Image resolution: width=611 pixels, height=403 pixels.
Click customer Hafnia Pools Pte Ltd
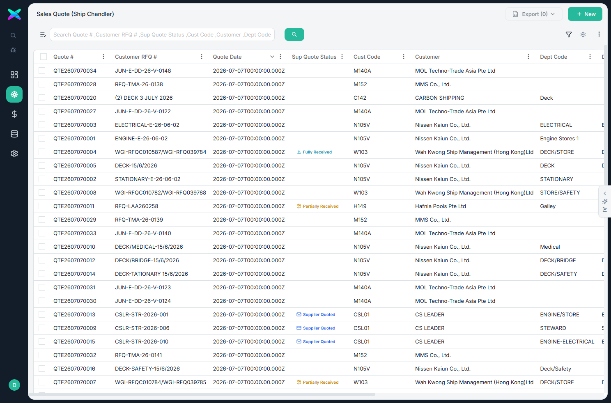pos(441,206)
